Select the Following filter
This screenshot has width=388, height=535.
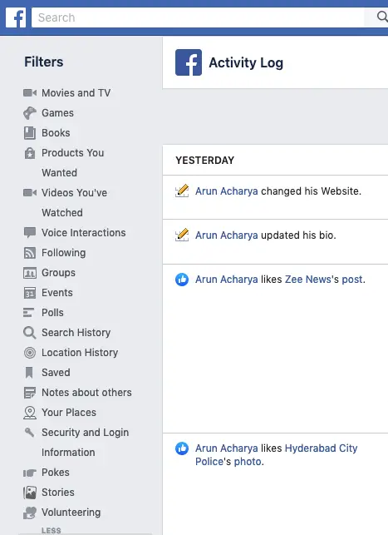tap(64, 253)
